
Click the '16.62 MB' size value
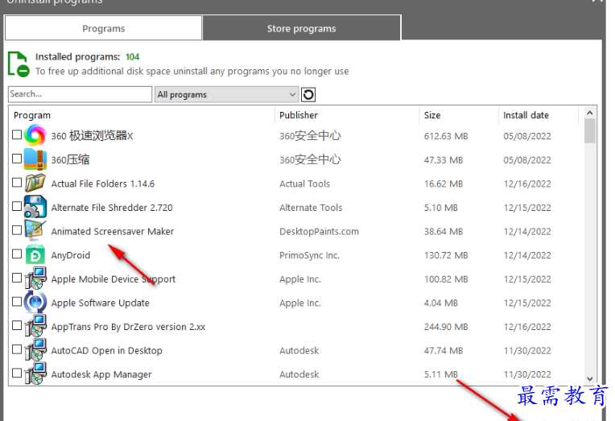point(444,184)
